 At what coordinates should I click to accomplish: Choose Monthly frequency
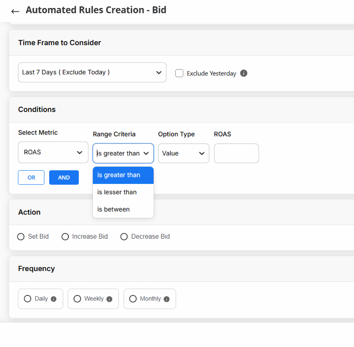click(133, 299)
